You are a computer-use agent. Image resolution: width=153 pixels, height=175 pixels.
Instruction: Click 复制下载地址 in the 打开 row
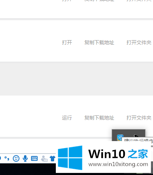(99, 42)
